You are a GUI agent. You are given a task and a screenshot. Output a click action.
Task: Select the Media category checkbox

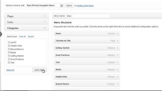point(9,53)
